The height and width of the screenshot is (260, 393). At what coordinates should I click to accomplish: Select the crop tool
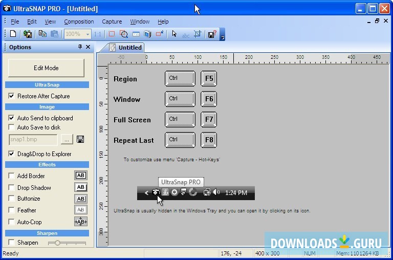tap(198, 34)
